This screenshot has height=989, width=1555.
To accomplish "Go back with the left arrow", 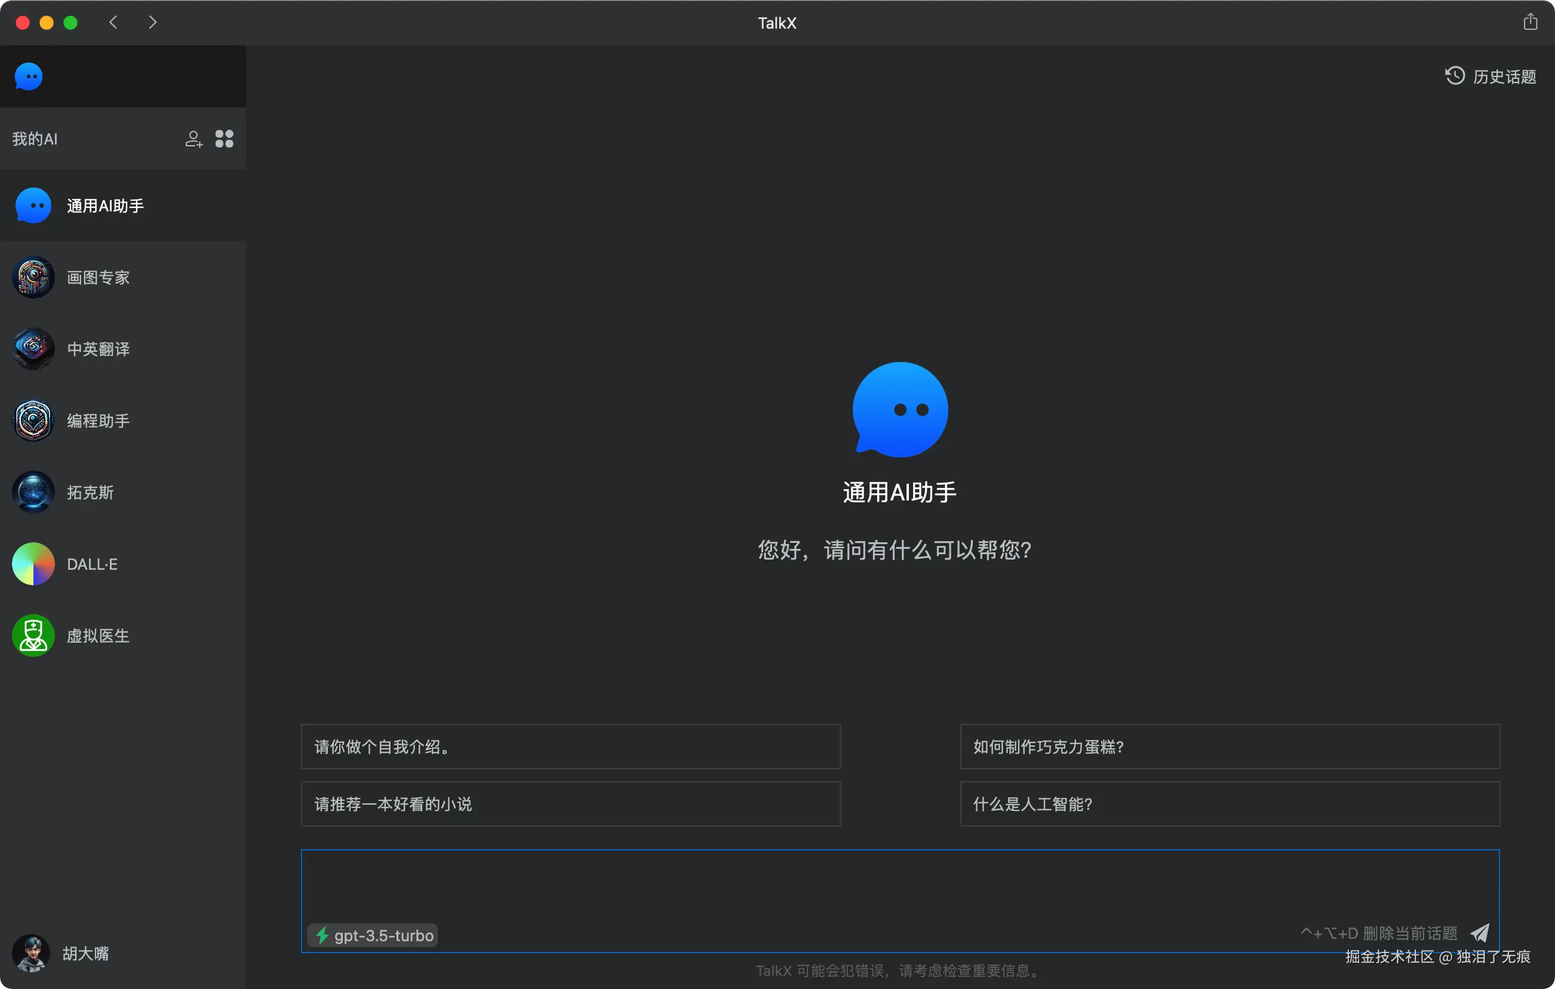I will pyautogui.click(x=113, y=23).
